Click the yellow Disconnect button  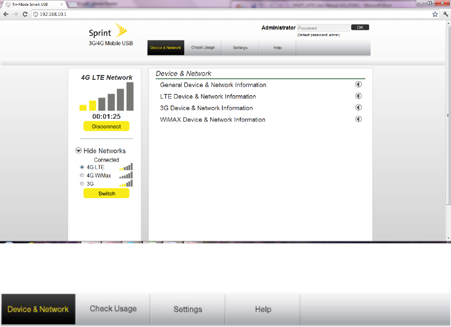106,126
